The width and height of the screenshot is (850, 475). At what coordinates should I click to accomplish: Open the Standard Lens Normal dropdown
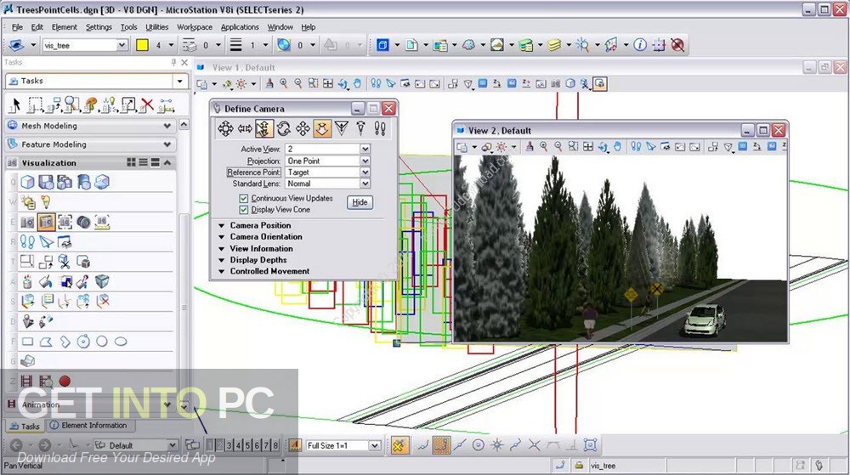(x=365, y=184)
